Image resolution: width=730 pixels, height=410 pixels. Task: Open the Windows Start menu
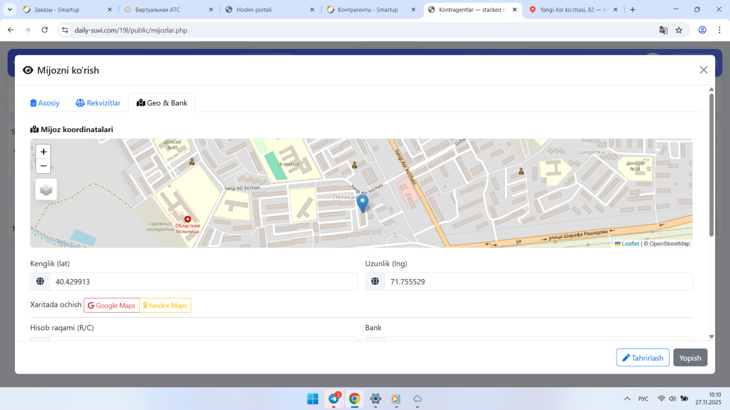pos(313,399)
